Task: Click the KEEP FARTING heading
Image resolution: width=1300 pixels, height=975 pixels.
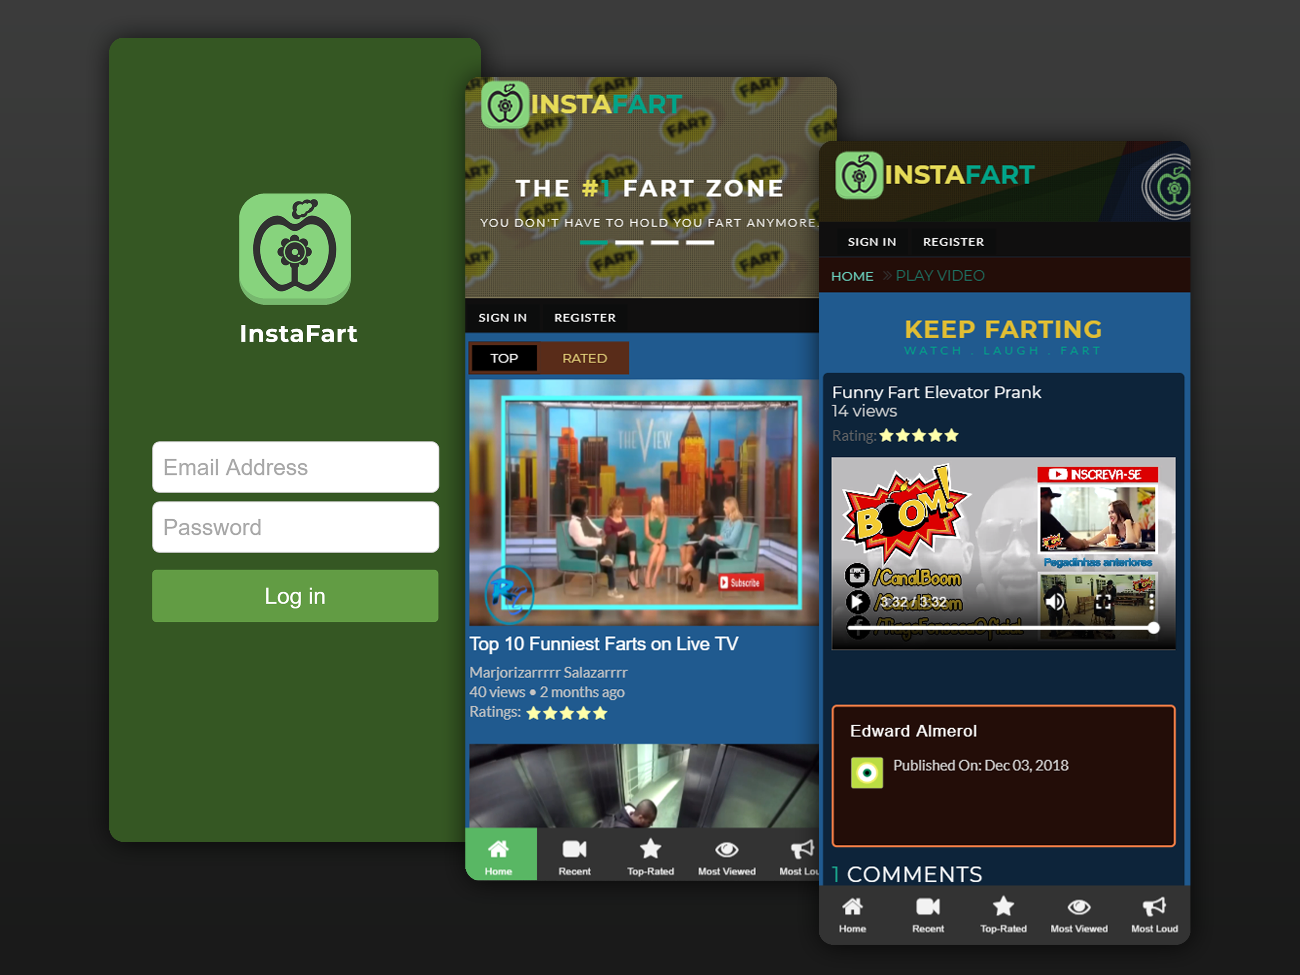Action: tap(1003, 330)
